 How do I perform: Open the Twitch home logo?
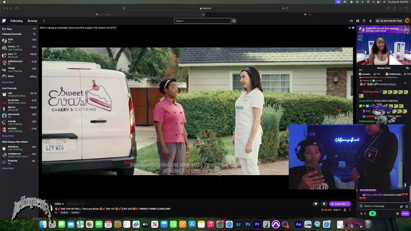tap(4, 21)
